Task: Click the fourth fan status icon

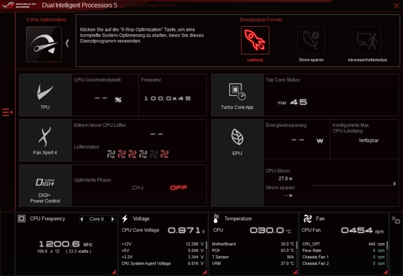Action: click(143, 154)
